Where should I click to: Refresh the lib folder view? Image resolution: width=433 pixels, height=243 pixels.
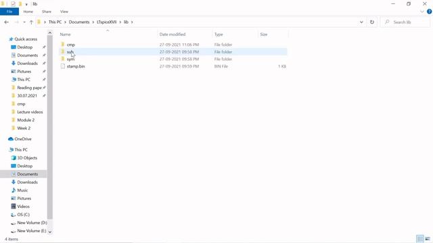point(372,22)
